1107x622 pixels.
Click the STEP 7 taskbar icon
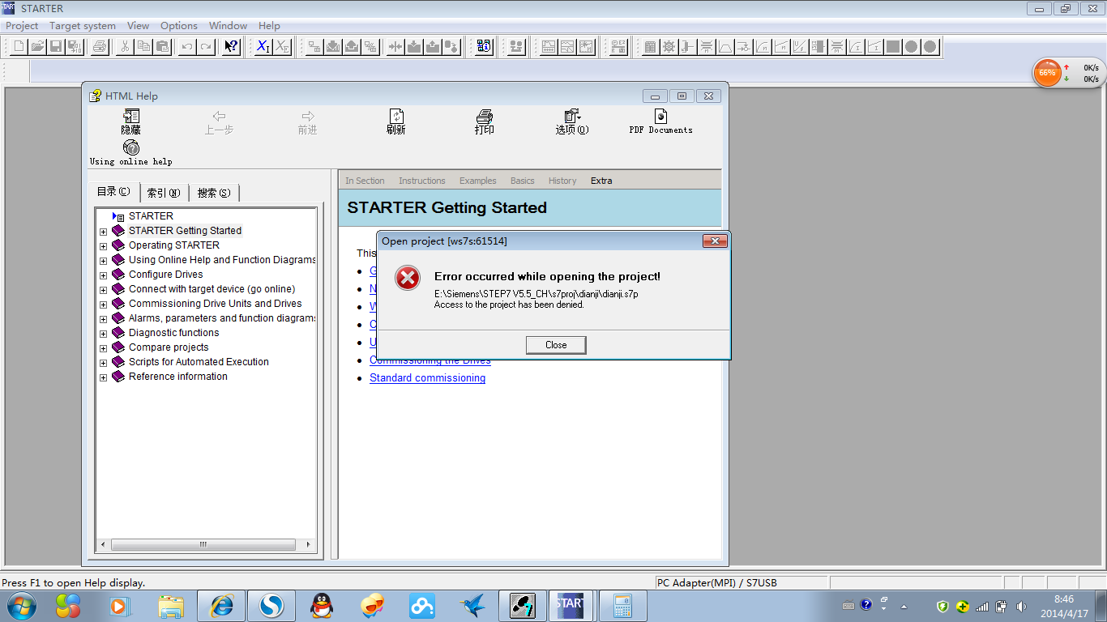coord(524,605)
